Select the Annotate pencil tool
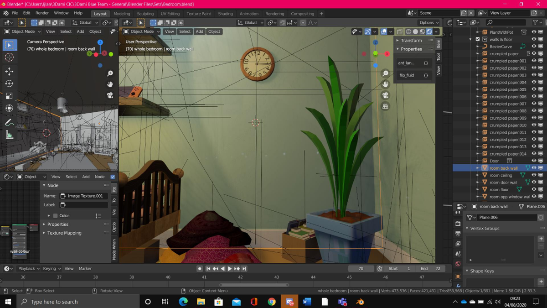Viewport: 547px width, 308px height. [10, 122]
